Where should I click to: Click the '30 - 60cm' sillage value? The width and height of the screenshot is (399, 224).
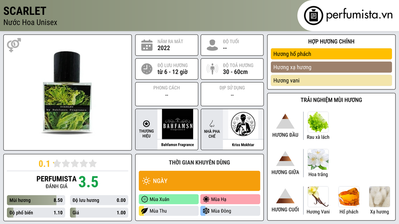point(235,72)
